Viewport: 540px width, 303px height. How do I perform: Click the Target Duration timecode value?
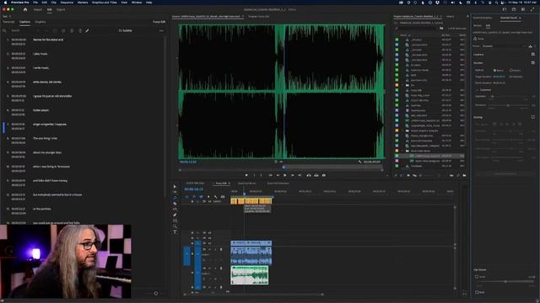(499, 77)
